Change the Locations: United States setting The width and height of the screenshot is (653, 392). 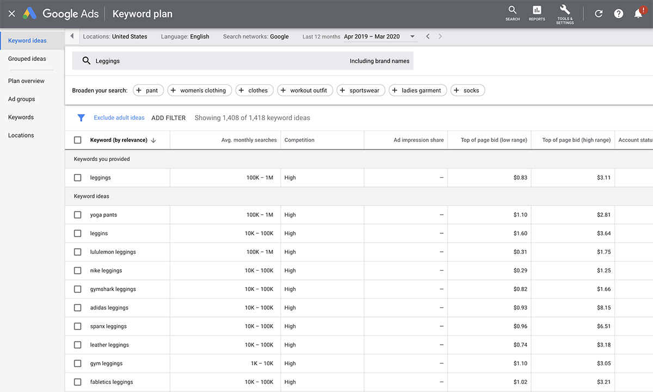[x=115, y=36]
